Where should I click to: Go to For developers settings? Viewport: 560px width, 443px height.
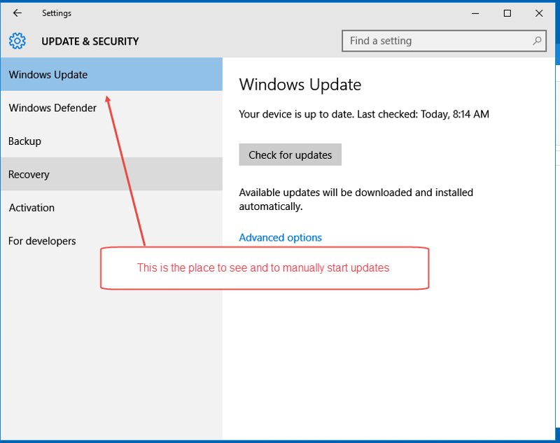pyautogui.click(x=111, y=241)
